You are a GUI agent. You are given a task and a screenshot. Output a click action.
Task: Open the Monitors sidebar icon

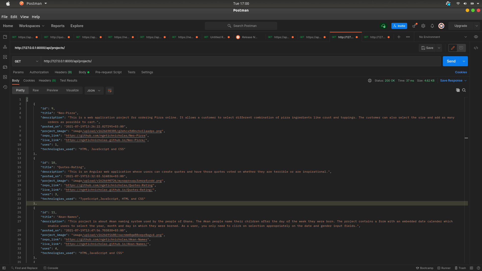5,77
